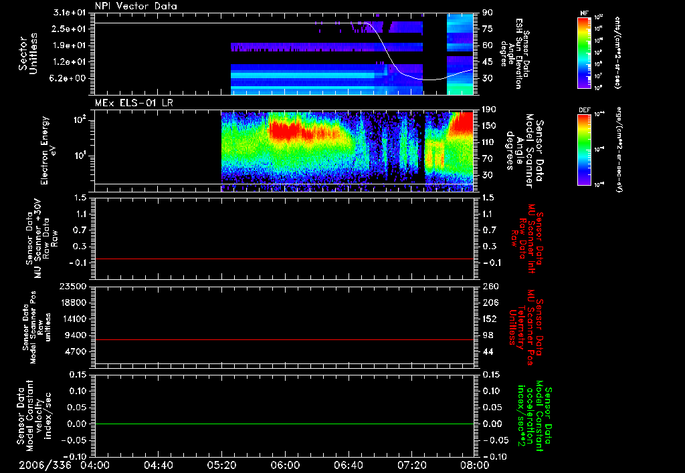The width and height of the screenshot is (685, 473).
Task: Click the red 'MU Scanner Pos Telemetry' title
Action: click(526, 327)
